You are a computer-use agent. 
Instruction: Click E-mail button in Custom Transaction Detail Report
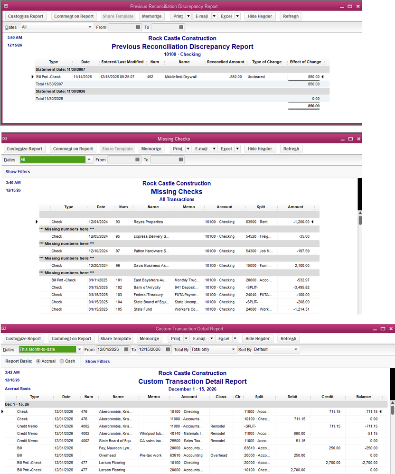[x=199, y=339]
